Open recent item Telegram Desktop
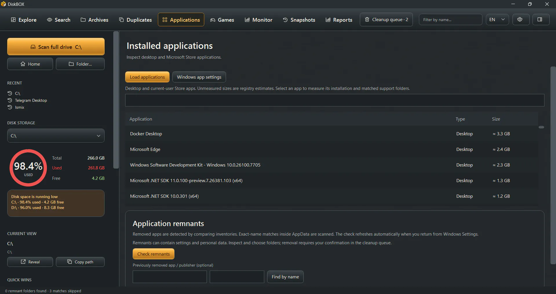 27,100
